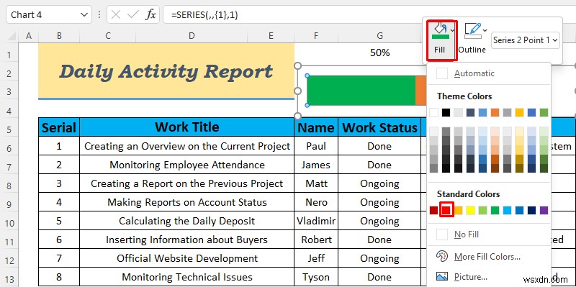Click 'Creating an Overview on the Current Project' cell
576x287 pixels.
click(x=187, y=146)
